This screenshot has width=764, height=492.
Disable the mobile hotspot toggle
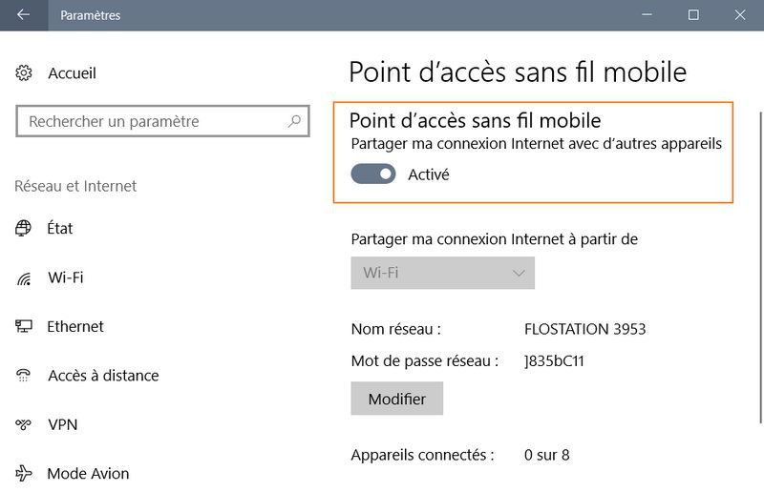(x=373, y=174)
